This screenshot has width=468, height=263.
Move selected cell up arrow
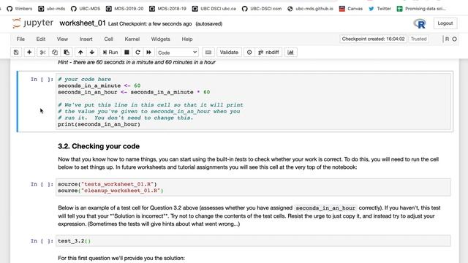(80, 52)
